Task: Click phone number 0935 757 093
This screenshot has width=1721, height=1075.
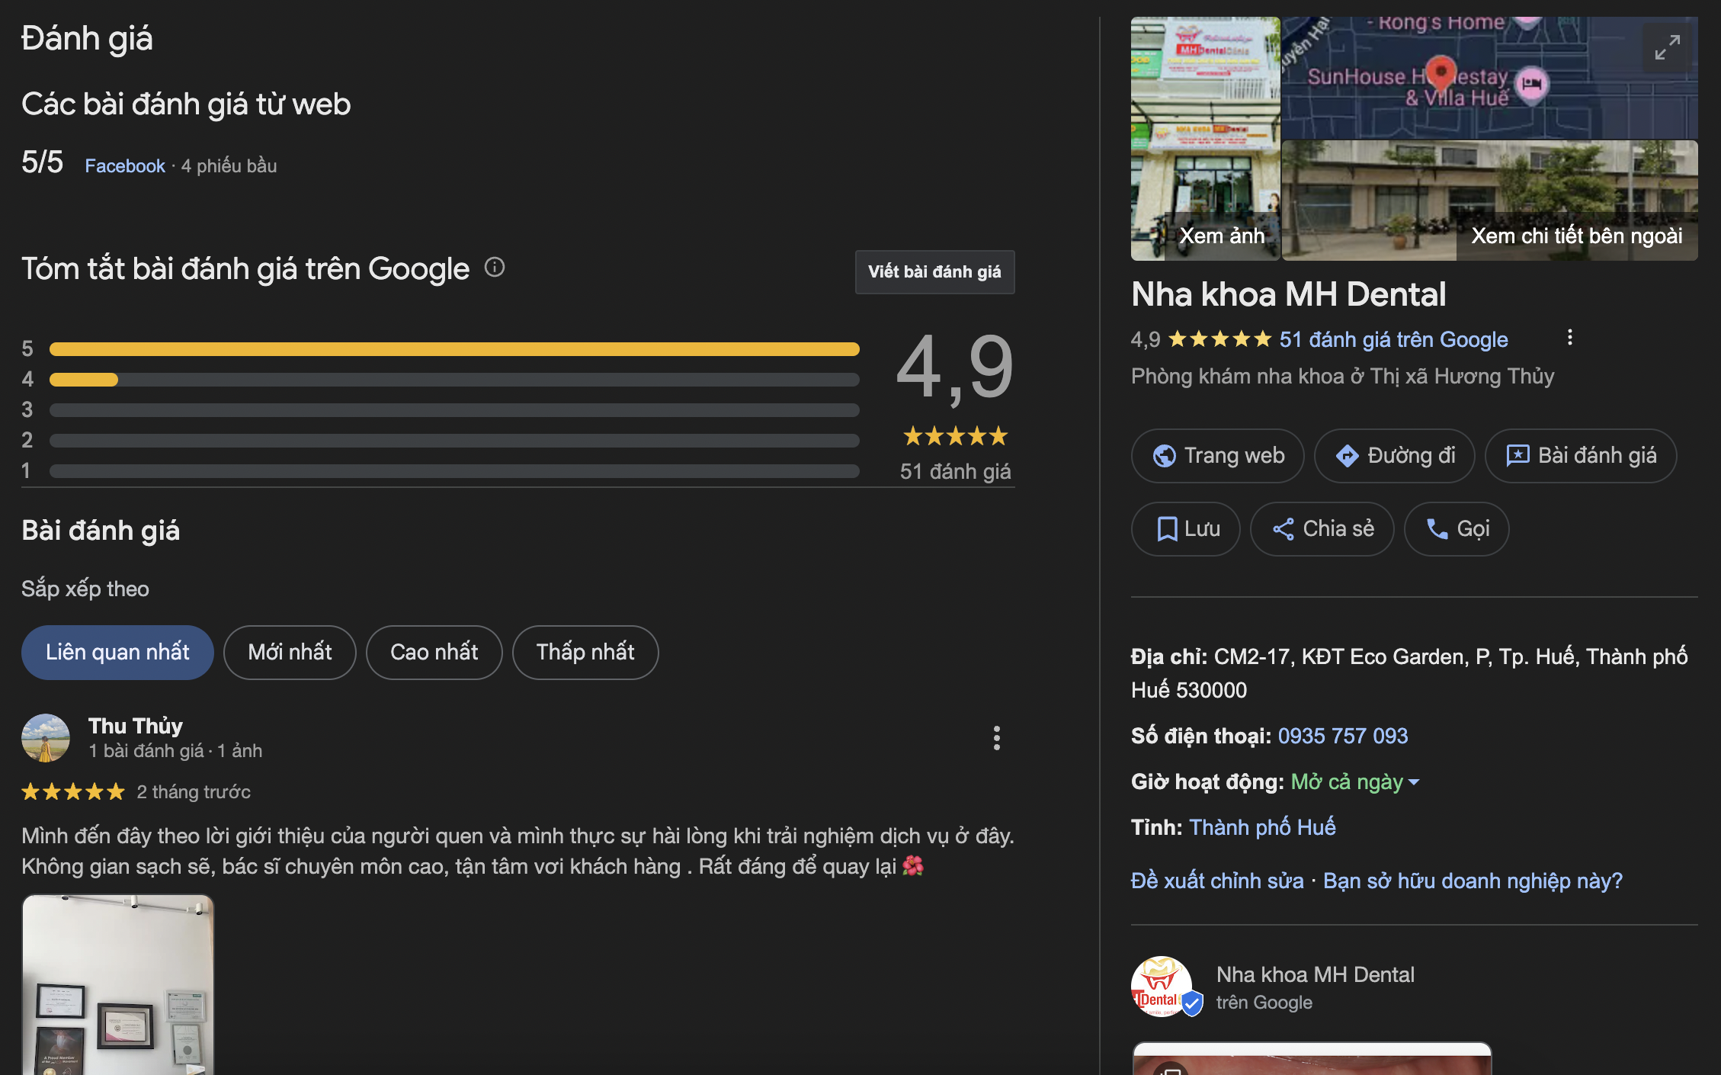Action: (1342, 736)
